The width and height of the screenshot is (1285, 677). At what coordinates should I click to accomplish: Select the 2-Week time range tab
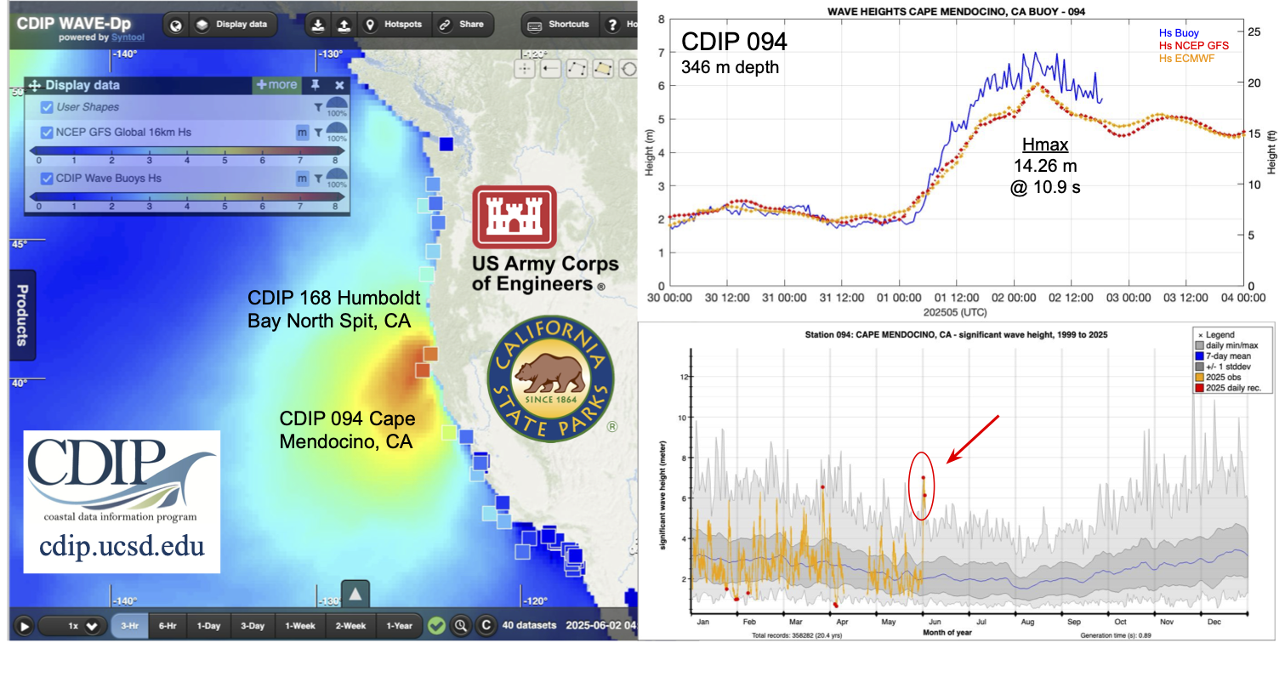[x=350, y=626]
